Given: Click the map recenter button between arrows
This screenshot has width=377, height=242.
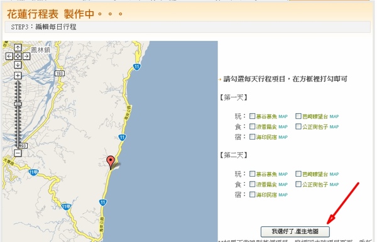Looking at the screenshot, I should [18, 57].
